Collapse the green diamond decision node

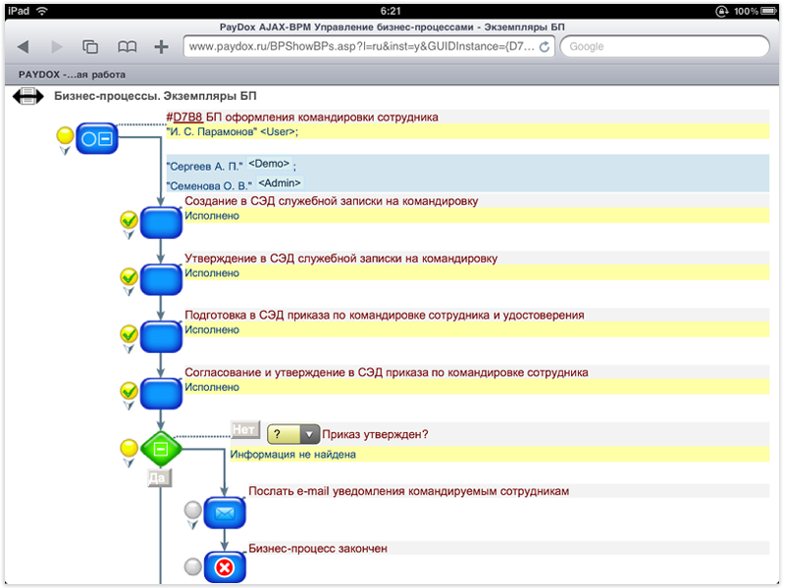162,450
